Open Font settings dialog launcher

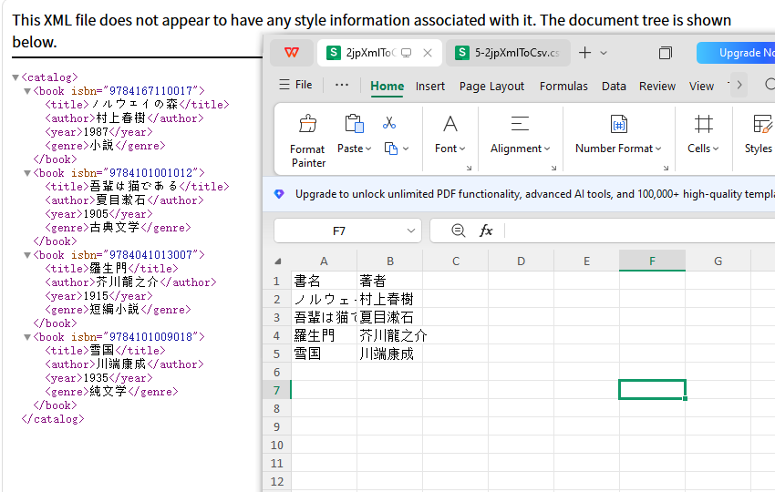click(469, 168)
